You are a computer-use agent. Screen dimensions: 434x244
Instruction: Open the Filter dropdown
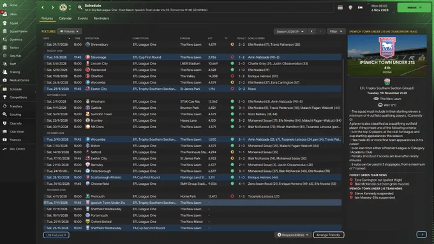(336, 31)
